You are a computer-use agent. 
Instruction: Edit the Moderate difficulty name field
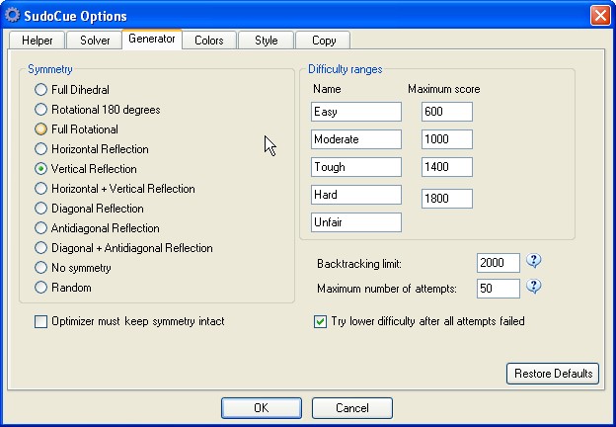pyautogui.click(x=356, y=139)
